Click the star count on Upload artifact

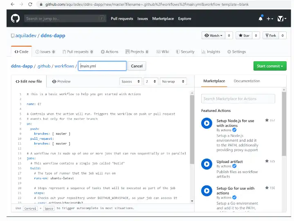pos(270,161)
